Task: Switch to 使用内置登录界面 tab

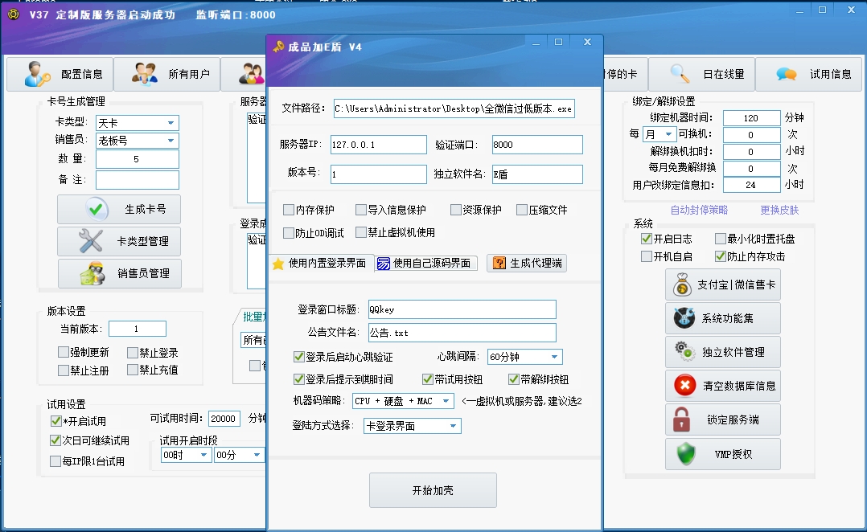Action: pos(320,264)
